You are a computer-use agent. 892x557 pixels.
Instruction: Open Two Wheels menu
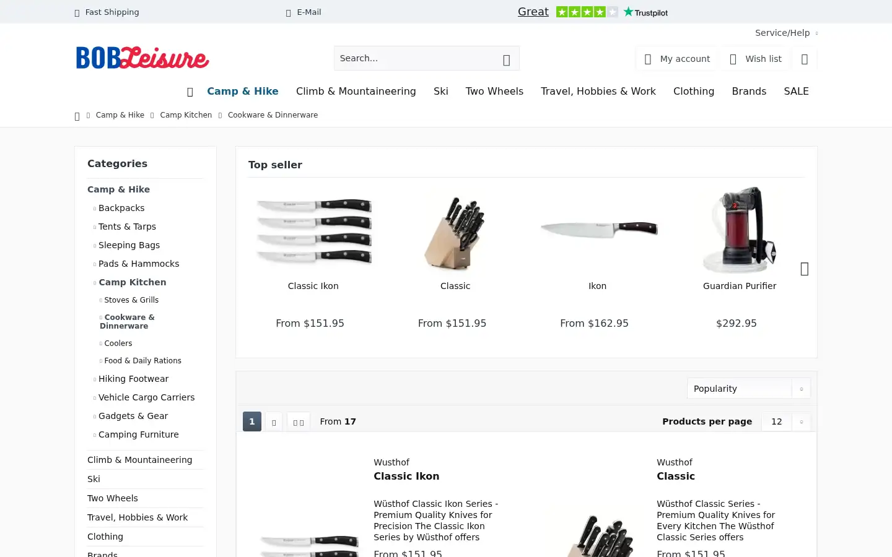[494, 91]
